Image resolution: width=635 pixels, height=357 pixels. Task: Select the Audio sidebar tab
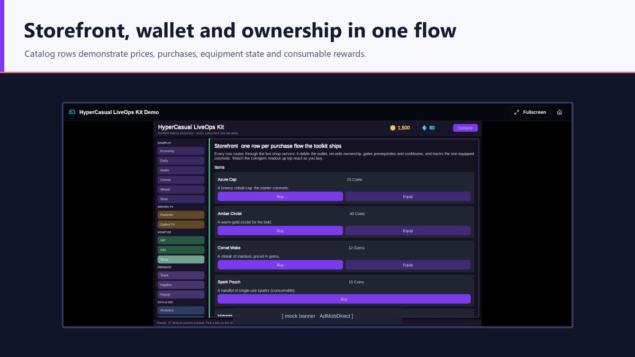click(181, 170)
